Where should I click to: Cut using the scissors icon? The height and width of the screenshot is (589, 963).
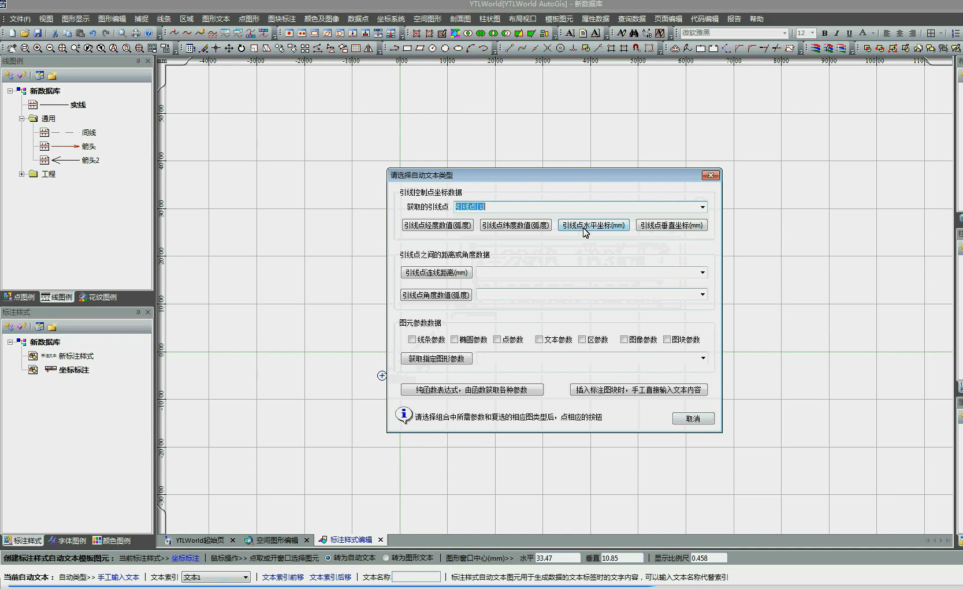(55, 33)
